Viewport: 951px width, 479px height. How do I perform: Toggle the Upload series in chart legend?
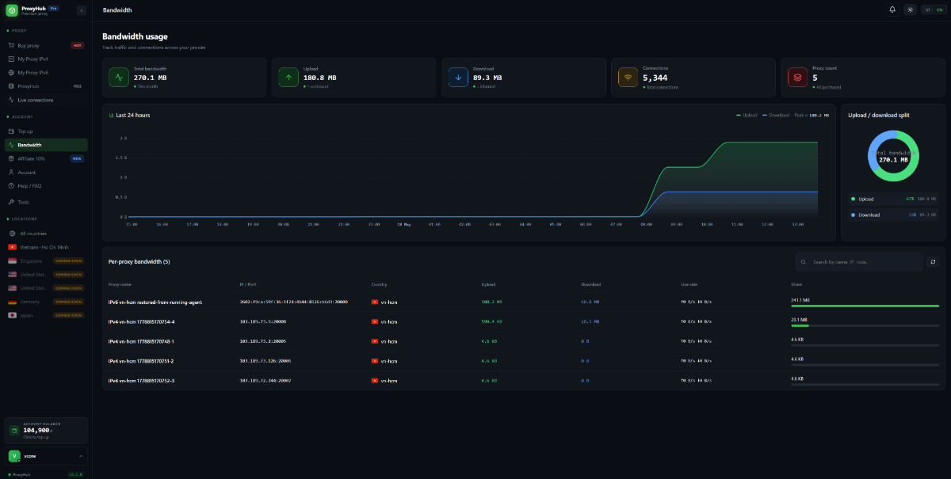click(x=746, y=115)
